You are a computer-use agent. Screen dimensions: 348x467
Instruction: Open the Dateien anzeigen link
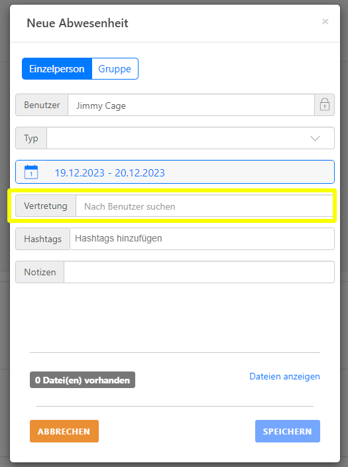[x=284, y=377]
